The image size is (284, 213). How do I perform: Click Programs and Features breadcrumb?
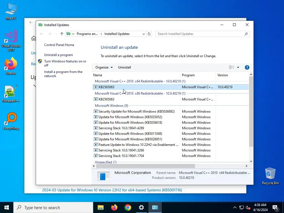(87, 34)
